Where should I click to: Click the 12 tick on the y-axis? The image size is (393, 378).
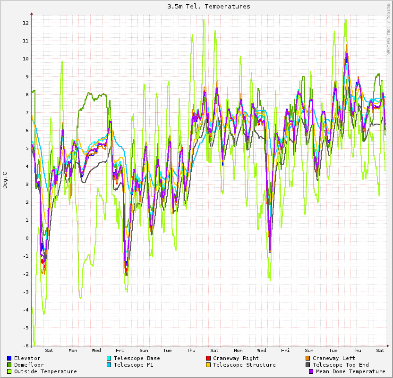(26, 23)
